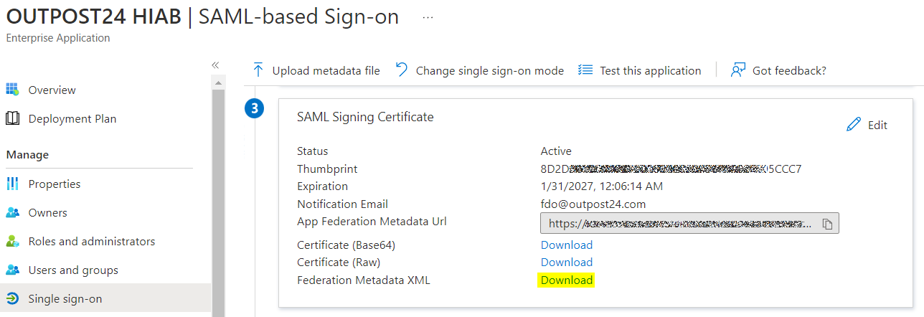Click the Roles and administrators icon
The image size is (924, 317).
click(12, 241)
